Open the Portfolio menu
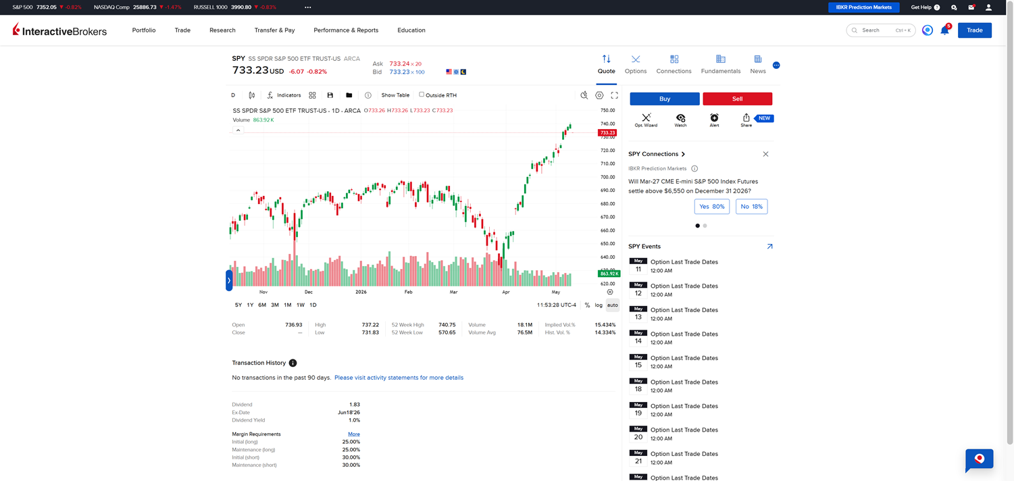This screenshot has width=1014, height=481. 144,30
